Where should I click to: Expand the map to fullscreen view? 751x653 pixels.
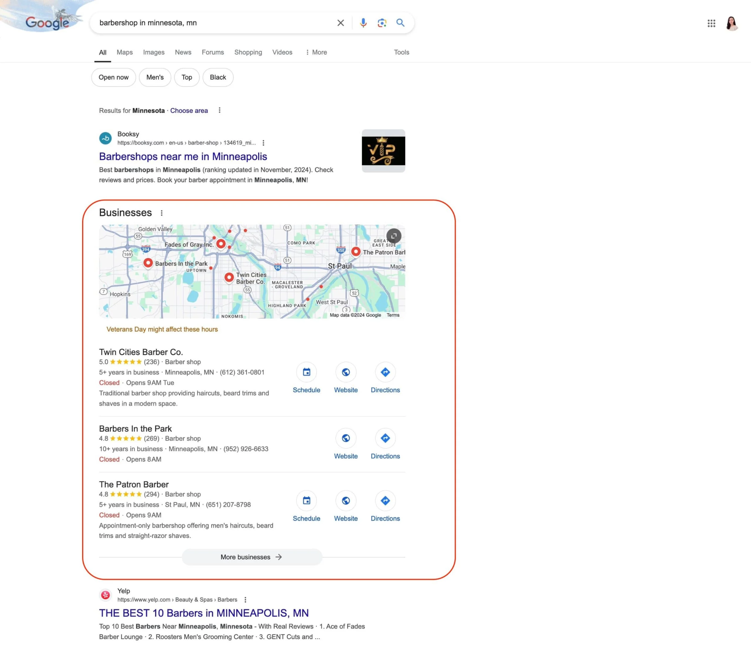393,236
